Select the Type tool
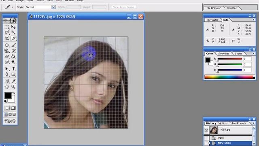Image resolution: width=259 pixels, height=146 pixels. point(13,69)
